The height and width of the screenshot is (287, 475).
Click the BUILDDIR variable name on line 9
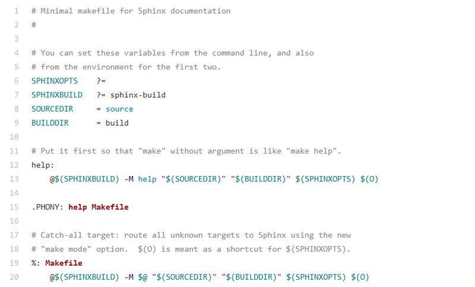(50, 123)
